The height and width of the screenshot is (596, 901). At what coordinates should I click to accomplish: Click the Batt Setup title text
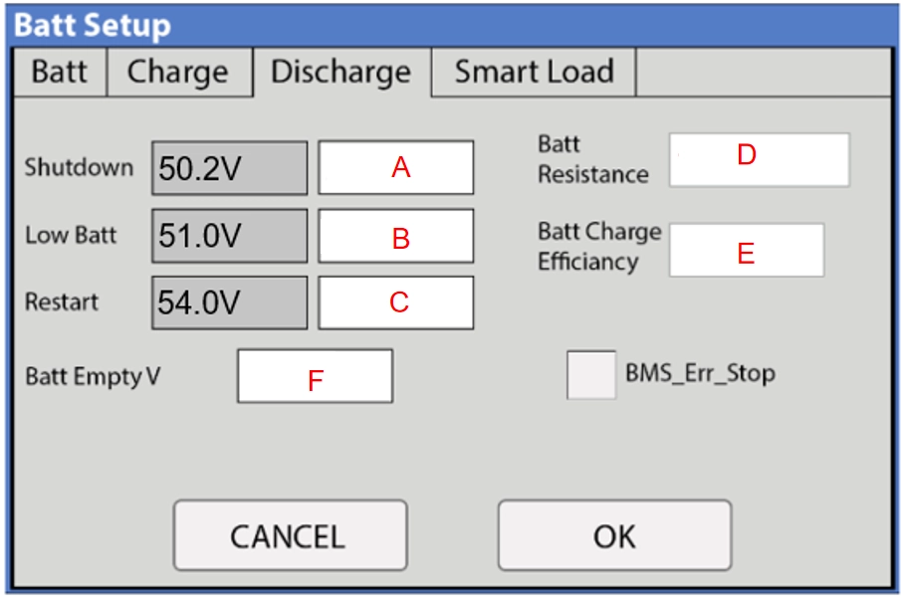(x=93, y=27)
